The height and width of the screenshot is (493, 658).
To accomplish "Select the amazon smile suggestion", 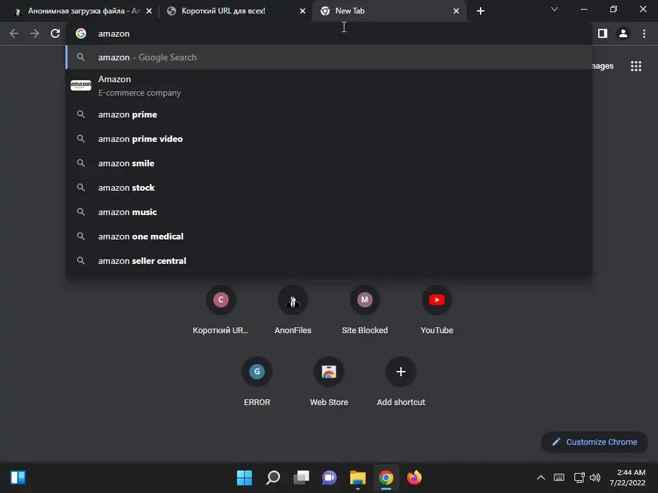I will pos(328,163).
